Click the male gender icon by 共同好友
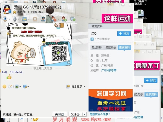This screenshot has height=122, width=163. tap(92, 39)
